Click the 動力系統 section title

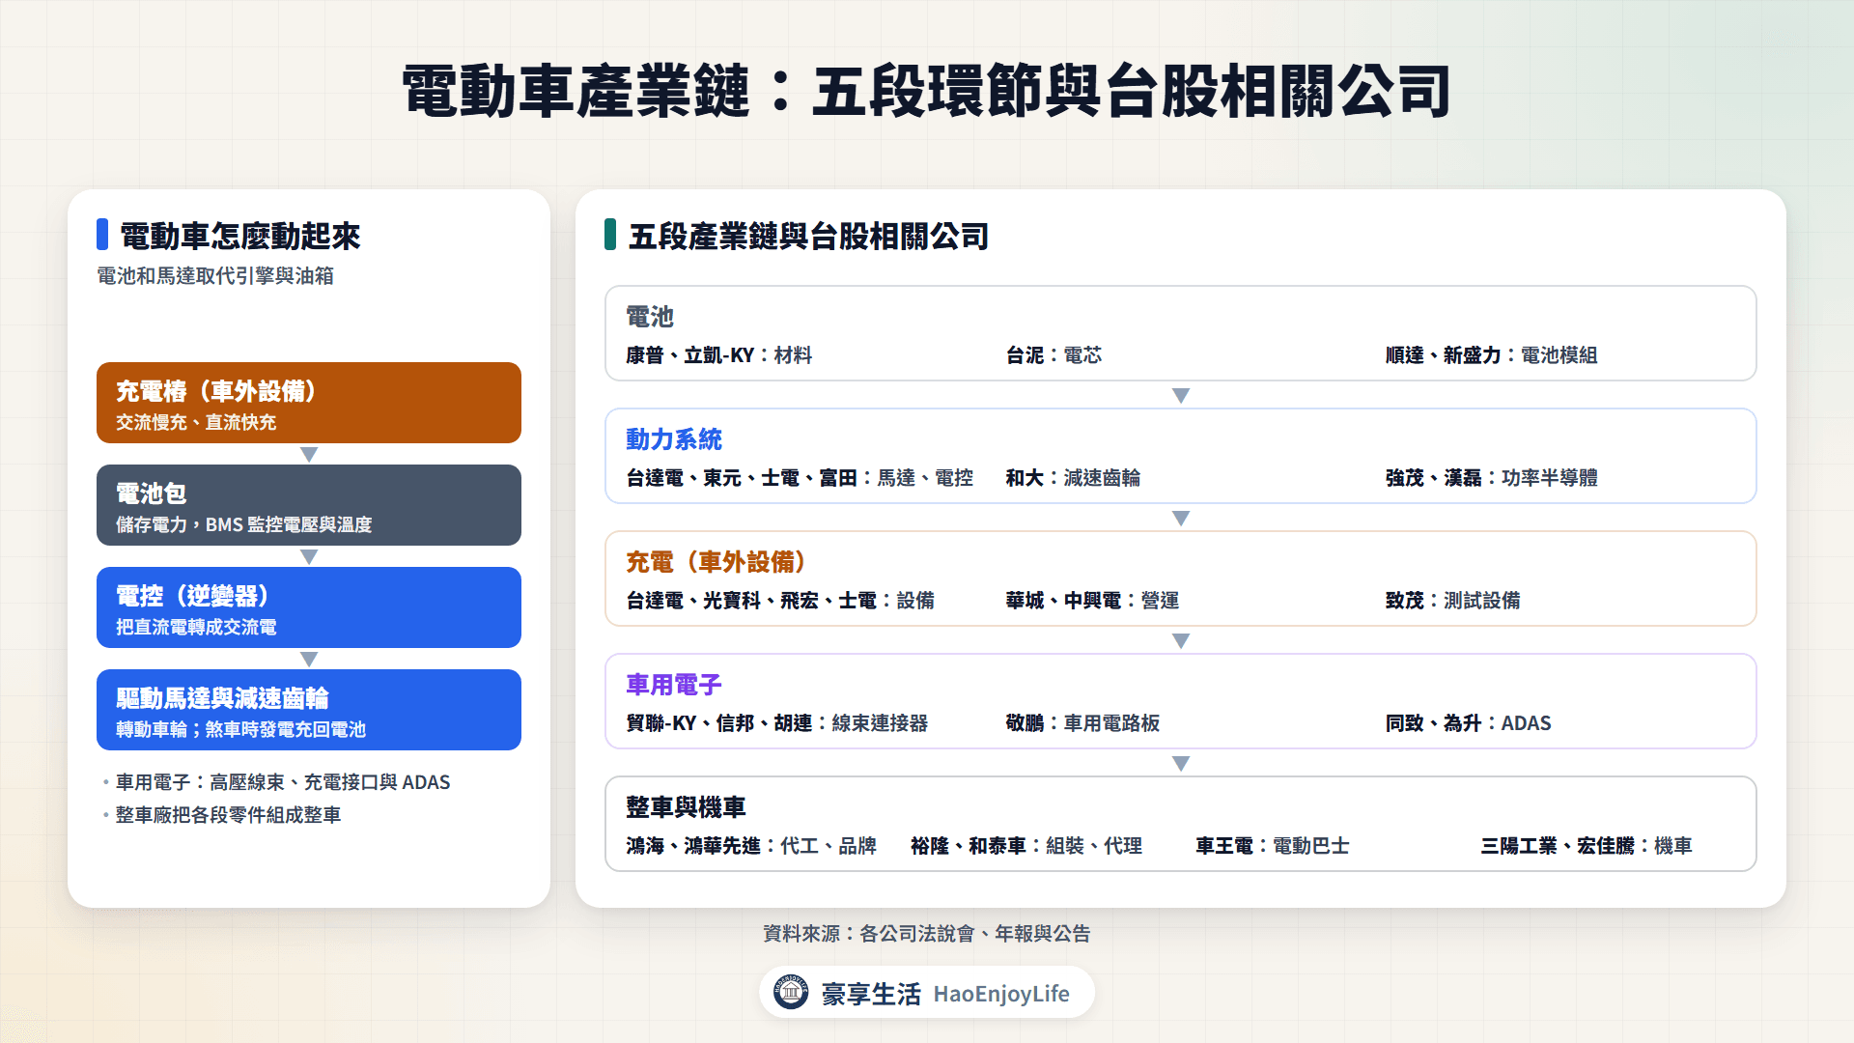674,439
